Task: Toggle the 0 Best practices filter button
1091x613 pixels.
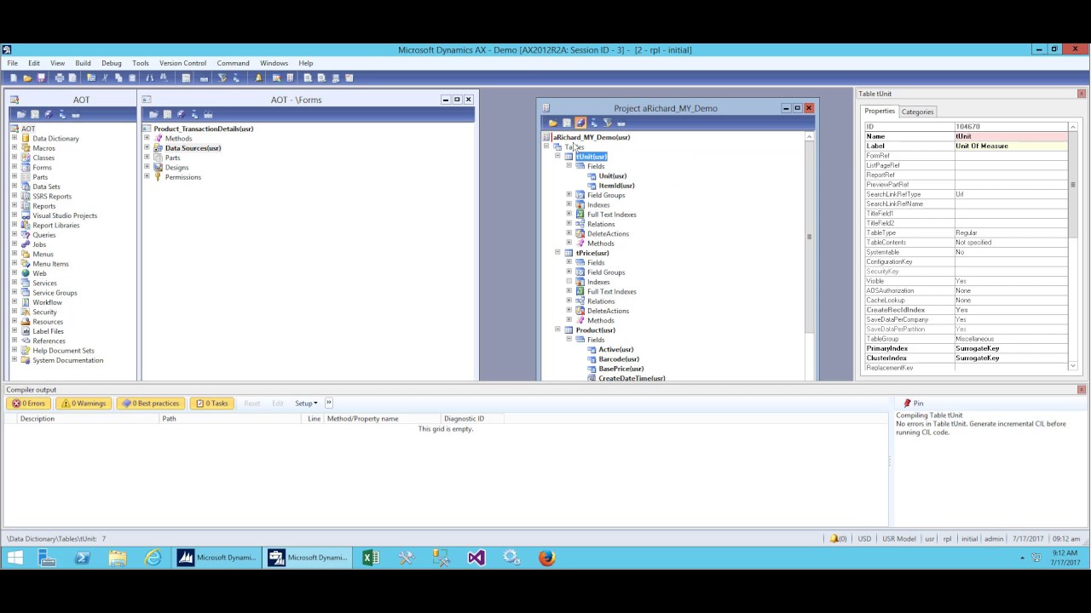Action: (150, 403)
